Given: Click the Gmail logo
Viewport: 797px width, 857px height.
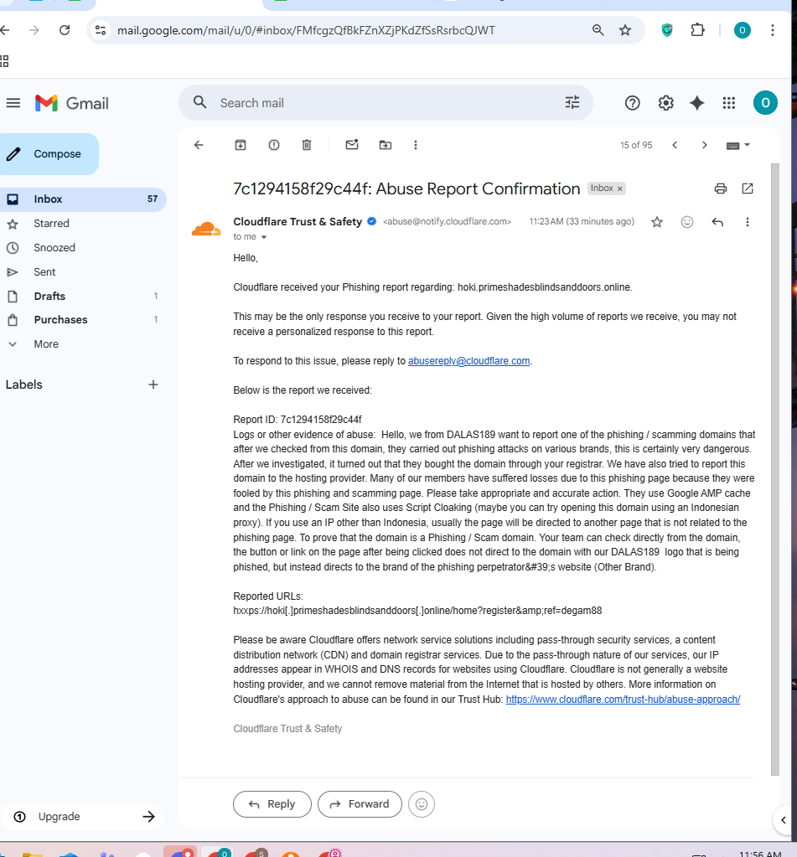Looking at the screenshot, I should pyautogui.click(x=71, y=103).
